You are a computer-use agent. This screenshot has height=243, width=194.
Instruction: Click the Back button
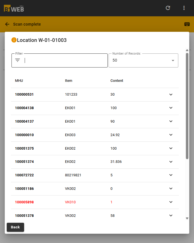[15, 227]
